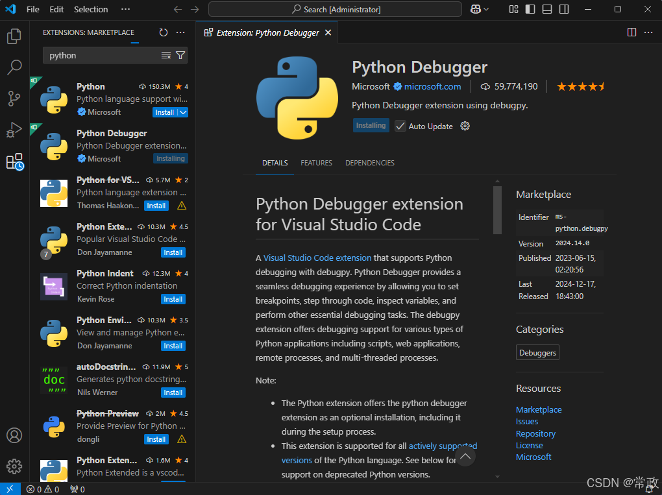Select the Python Exte... by Don Jayamanne row

point(112,239)
